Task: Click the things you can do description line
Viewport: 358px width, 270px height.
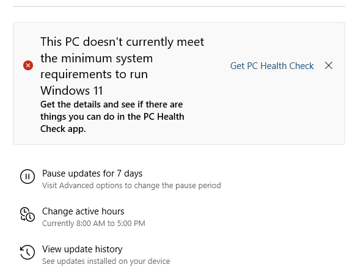Action: [x=112, y=117]
